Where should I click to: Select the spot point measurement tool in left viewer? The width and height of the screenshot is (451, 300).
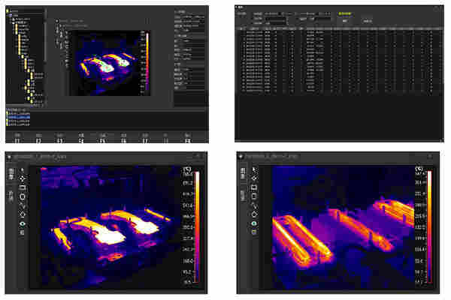(23, 178)
